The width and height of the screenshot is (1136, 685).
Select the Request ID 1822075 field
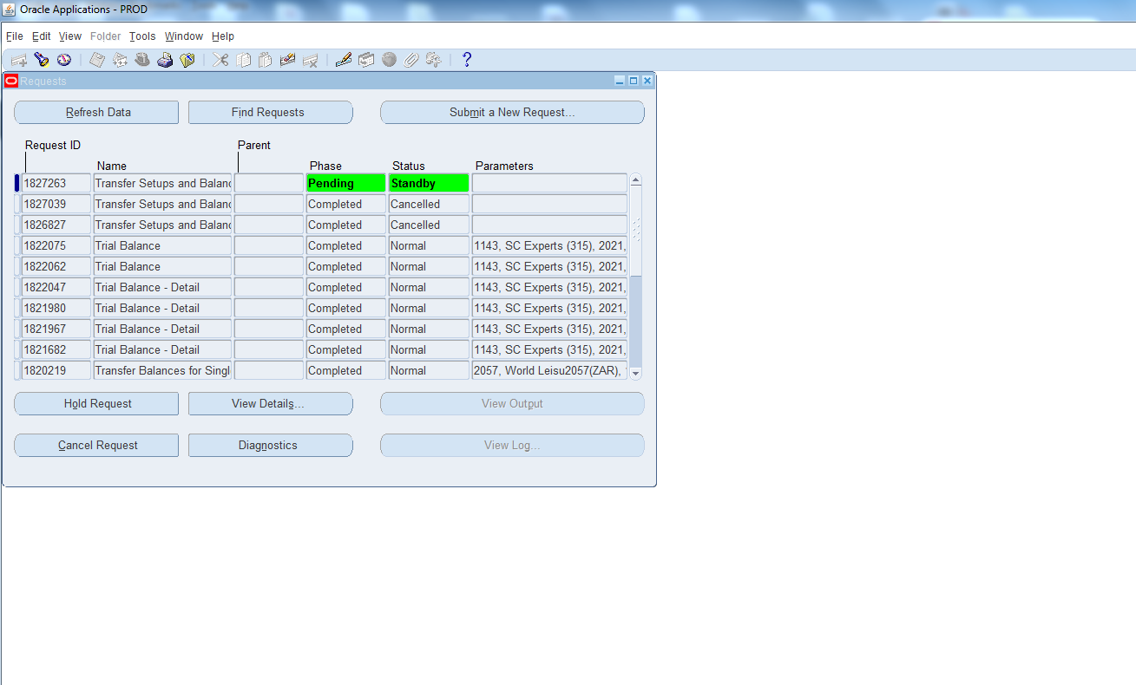click(56, 246)
